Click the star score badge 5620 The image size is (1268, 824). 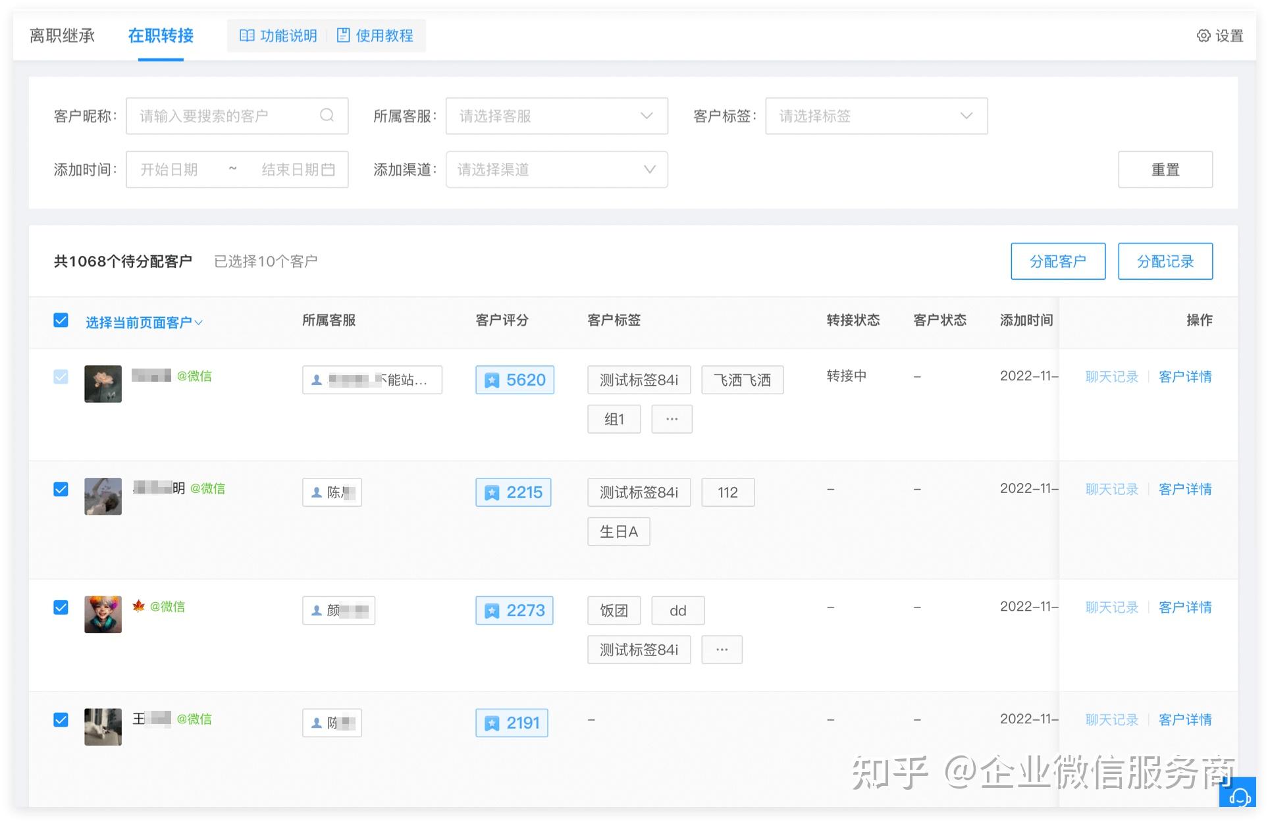(514, 380)
